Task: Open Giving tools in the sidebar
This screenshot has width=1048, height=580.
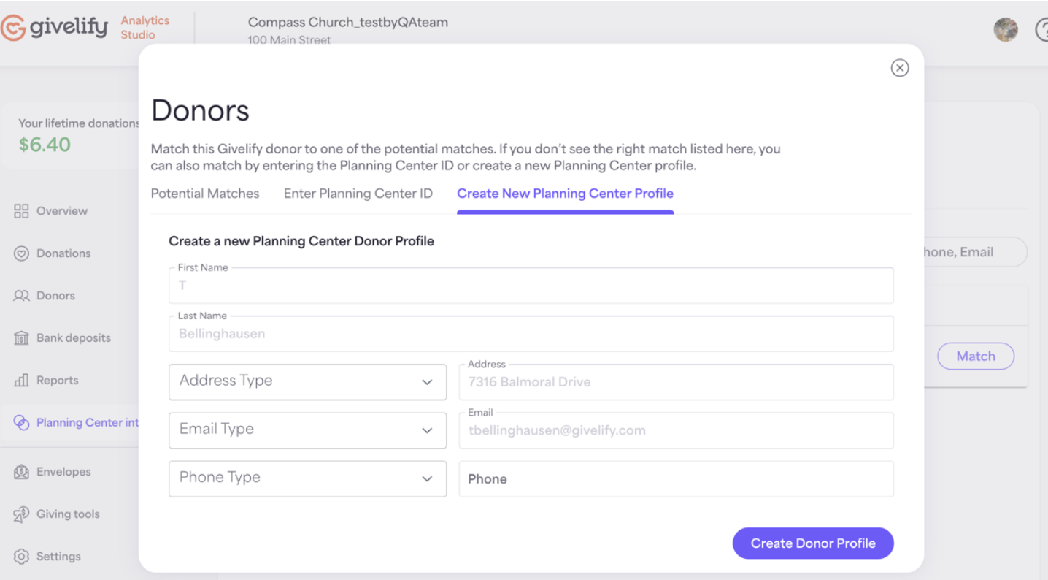Action: pyautogui.click(x=68, y=514)
